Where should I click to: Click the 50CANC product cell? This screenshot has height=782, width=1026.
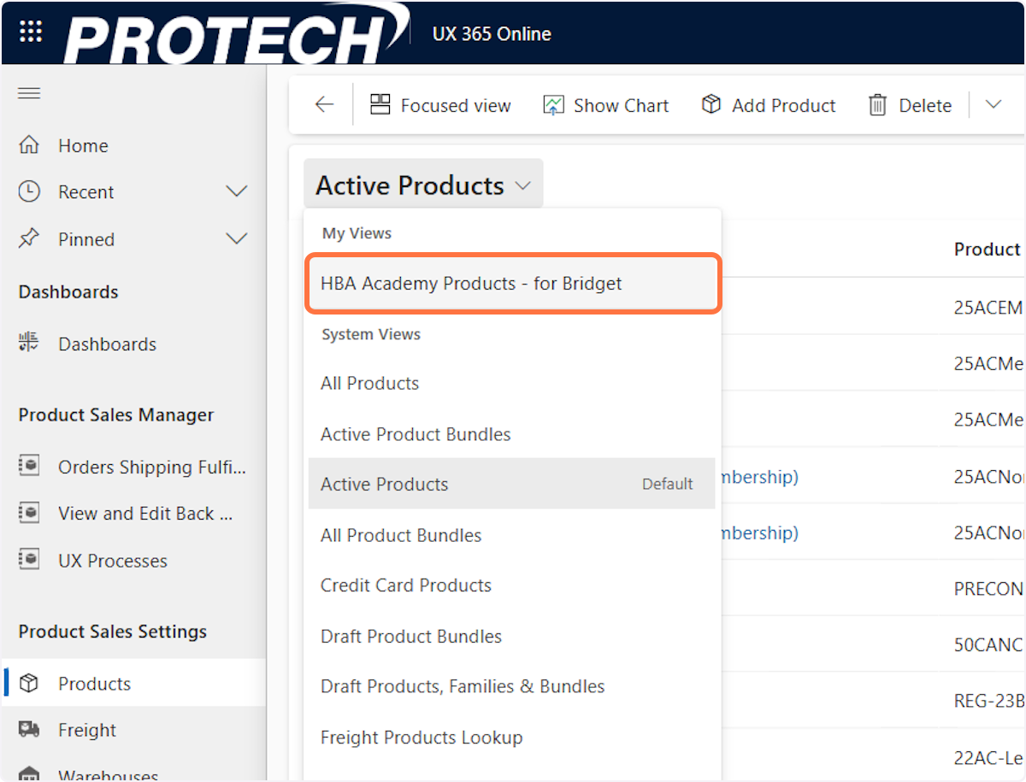click(x=988, y=644)
